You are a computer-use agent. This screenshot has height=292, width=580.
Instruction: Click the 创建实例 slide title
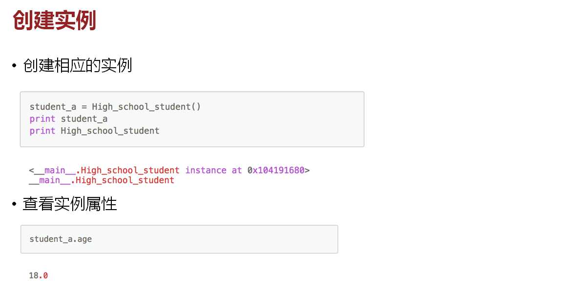coord(54,20)
